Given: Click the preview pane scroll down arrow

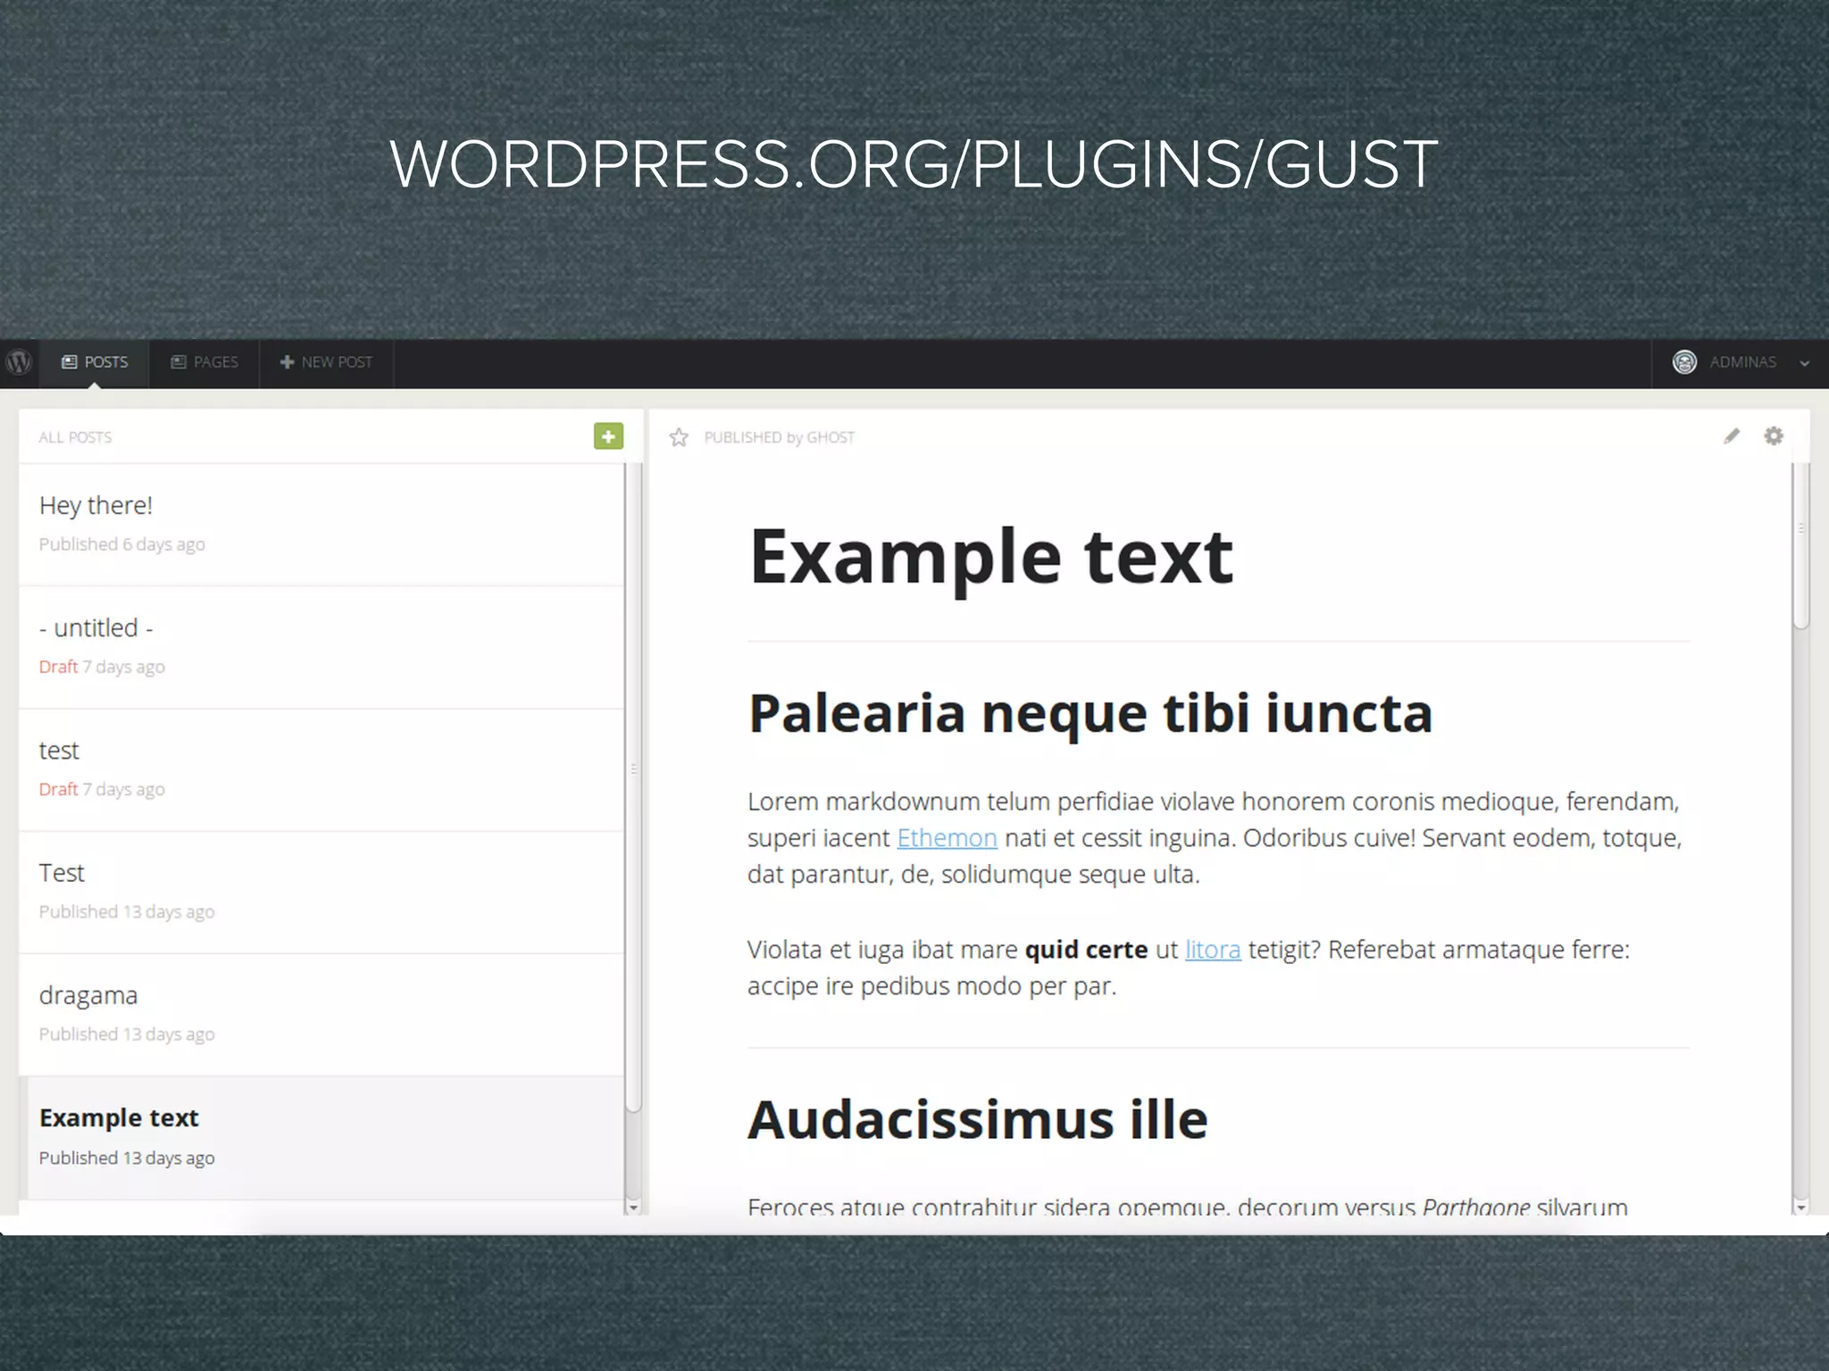Looking at the screenshot, I should pos(1801,1207).
